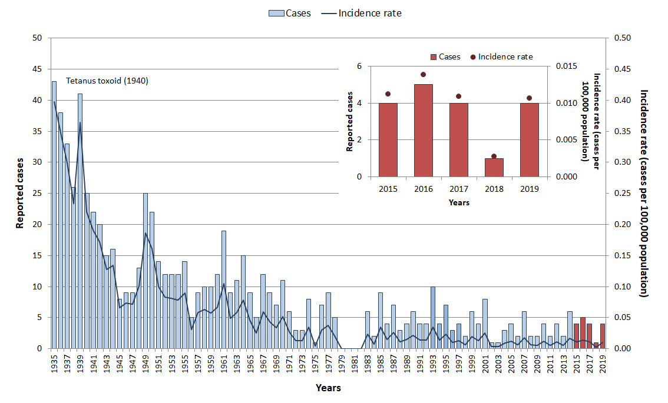This screenshot has width=668, height=403.
Task: Select the 1949 bar in main chart
Action: [x=145, y=271]
